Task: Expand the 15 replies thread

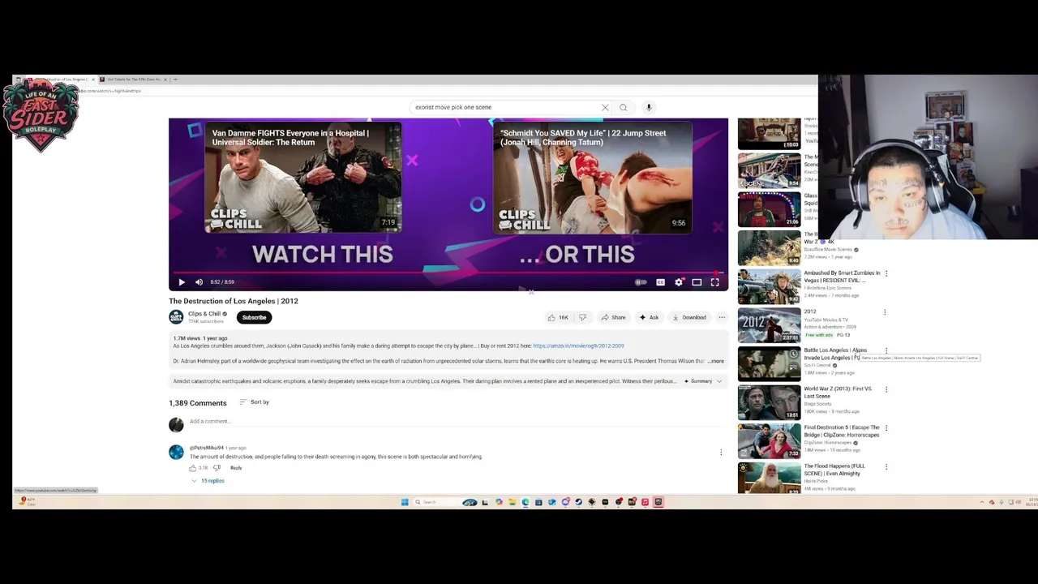Action: (x=208, y=481)
